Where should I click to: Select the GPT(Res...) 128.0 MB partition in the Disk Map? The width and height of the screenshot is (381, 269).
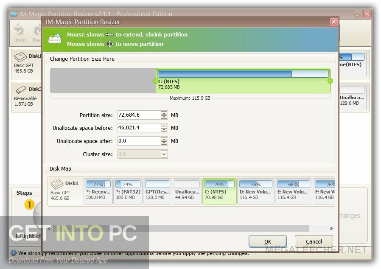(x=157, y=191)
